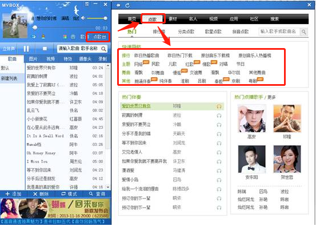Click headphone icon for 分手不是我的错

pyautogui.click(x=219, y=134)
